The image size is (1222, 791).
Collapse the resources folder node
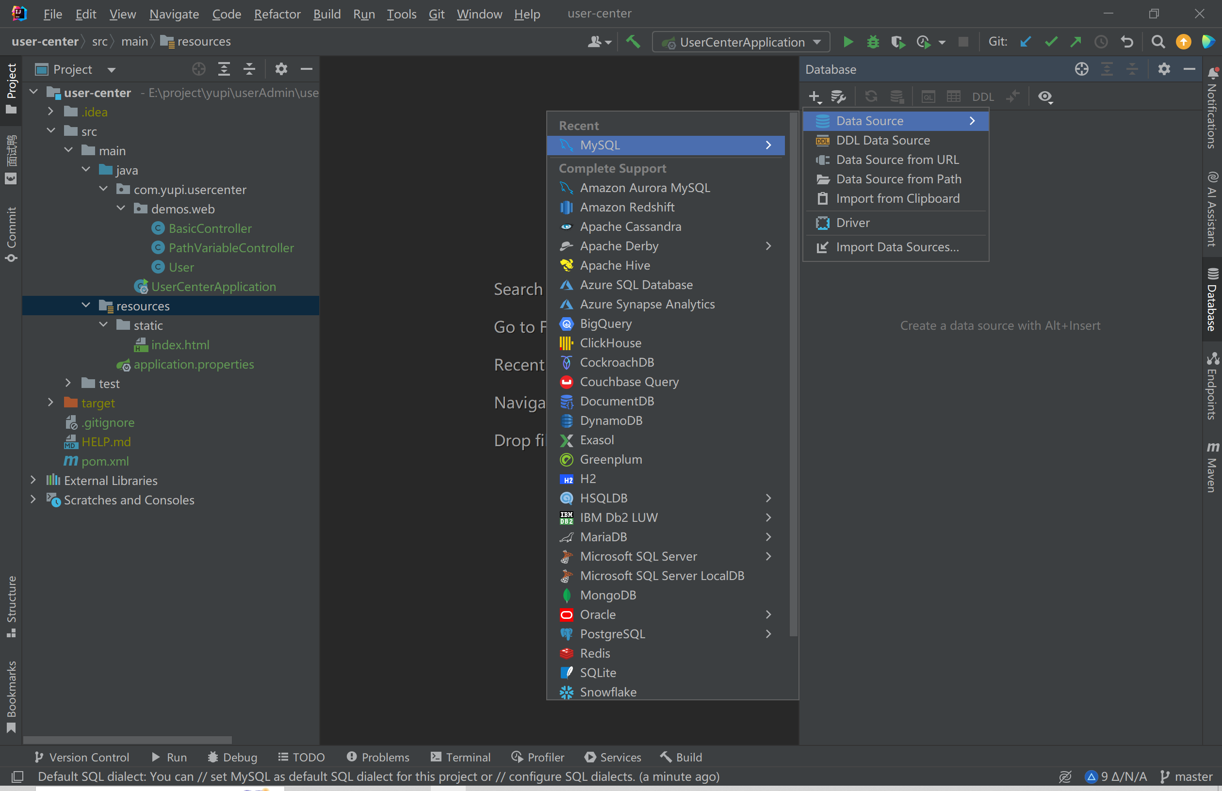pyautogui.click(x=86, y=306)
